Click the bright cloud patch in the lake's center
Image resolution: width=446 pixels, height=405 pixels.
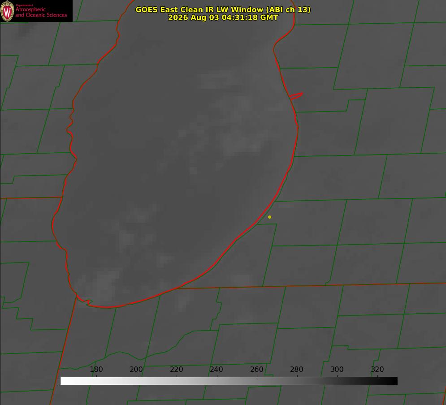(242, 142)
